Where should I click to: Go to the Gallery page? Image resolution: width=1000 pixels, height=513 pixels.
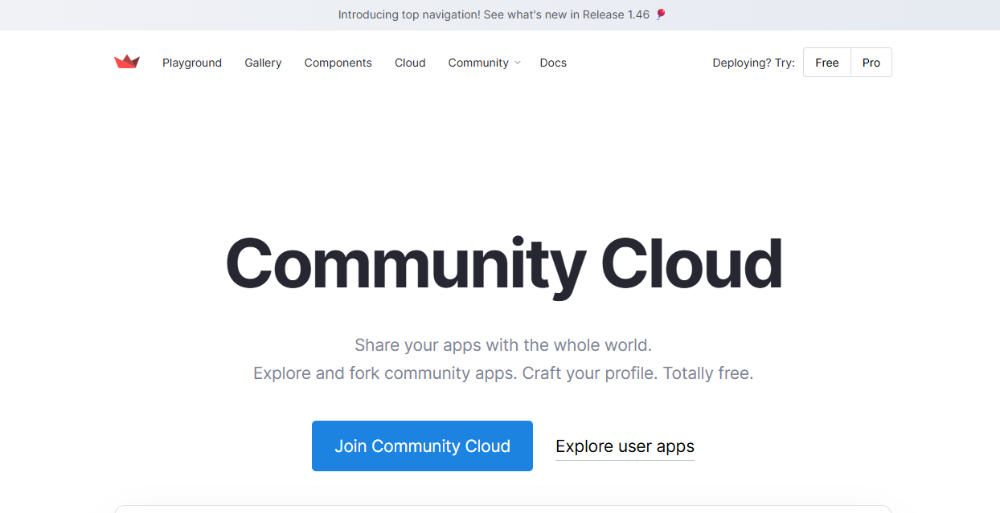[263, 63]
